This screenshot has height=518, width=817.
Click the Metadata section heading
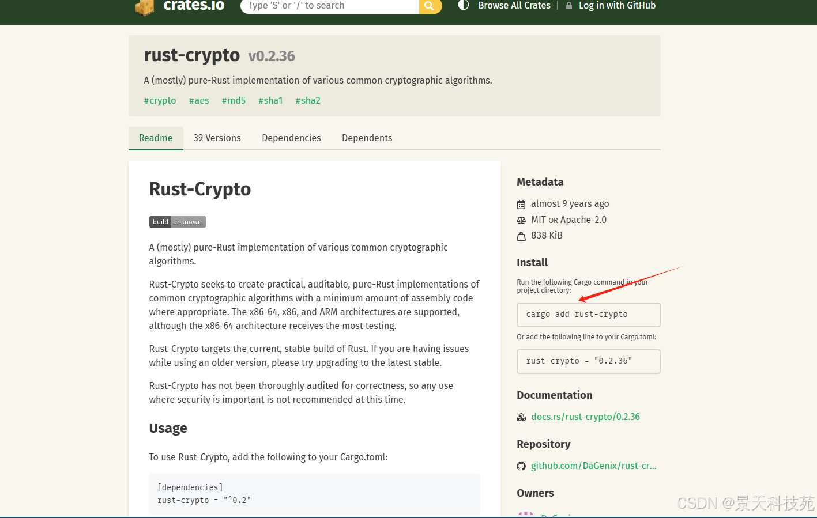click(x=540, y=182)
